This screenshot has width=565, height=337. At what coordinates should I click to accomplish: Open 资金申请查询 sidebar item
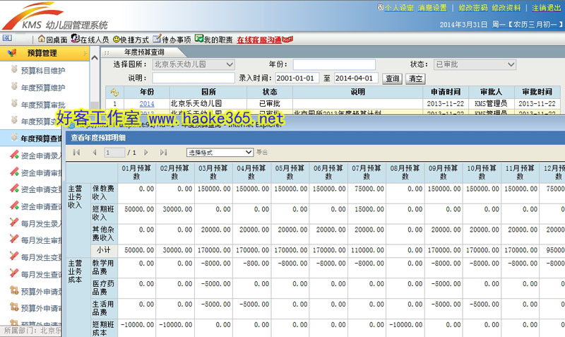41,206
